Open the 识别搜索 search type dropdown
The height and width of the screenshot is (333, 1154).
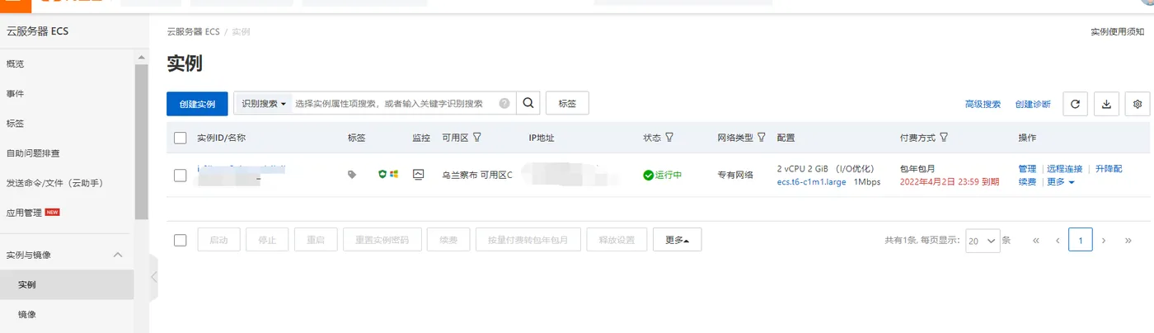264,104
